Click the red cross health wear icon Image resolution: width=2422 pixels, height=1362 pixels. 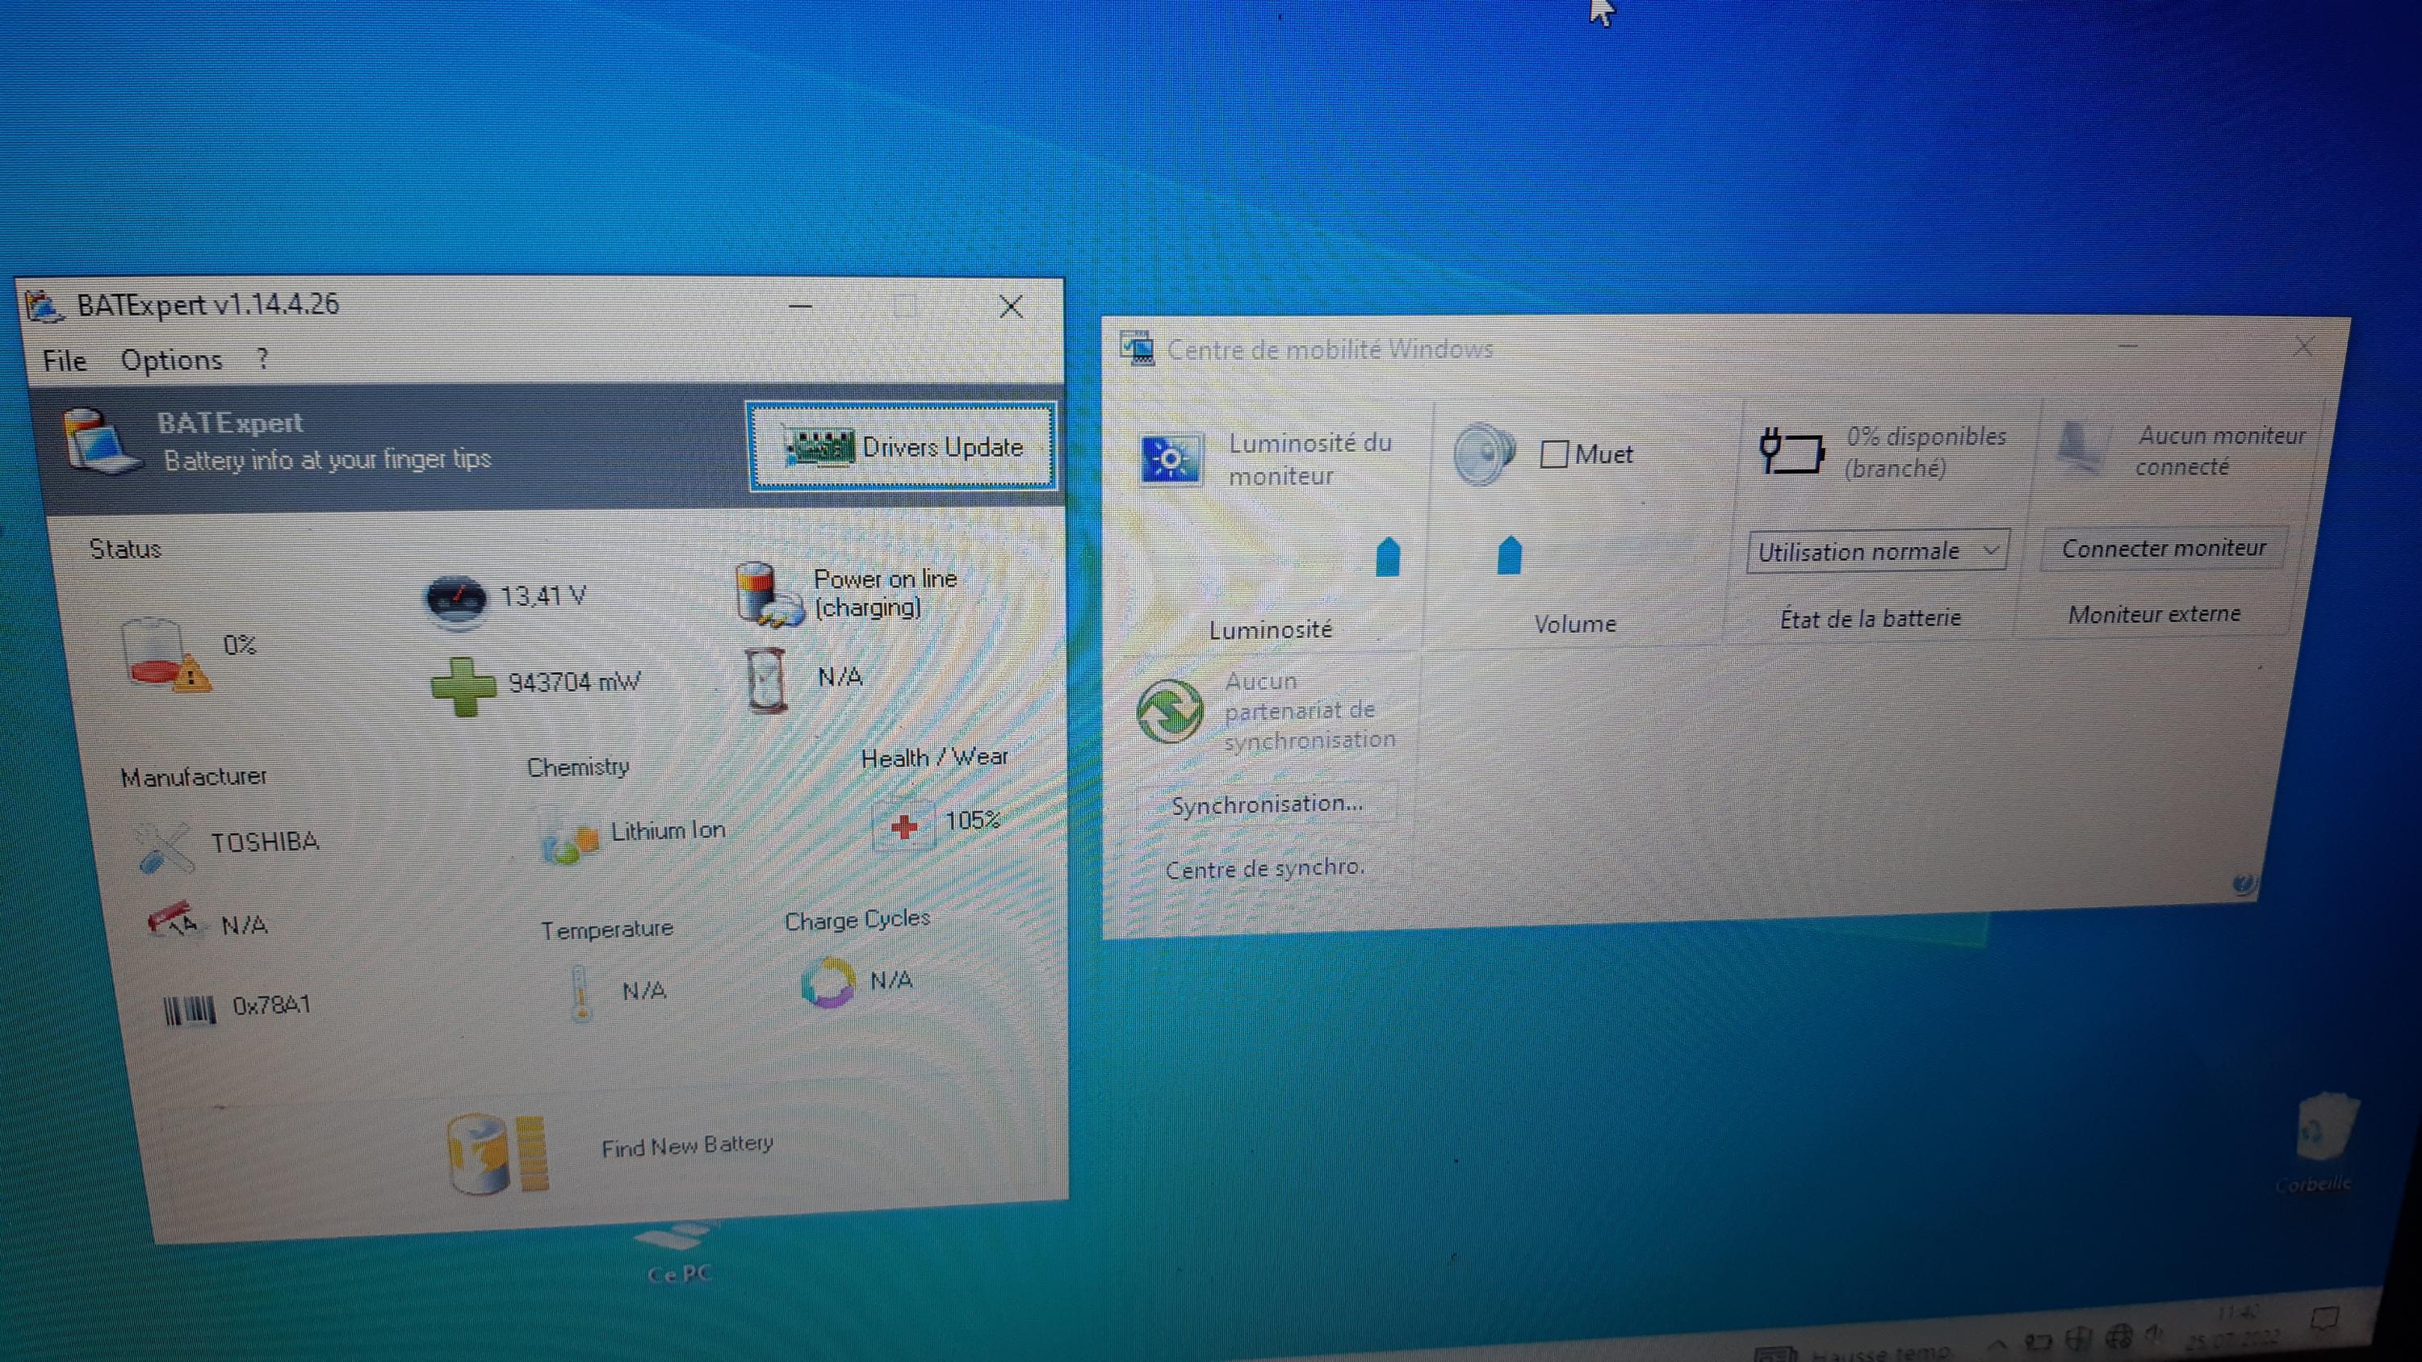pyautogui.click(x=903, y=825)
